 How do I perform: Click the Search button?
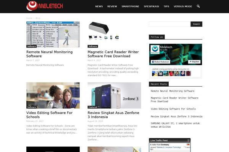tap(197, 24)
